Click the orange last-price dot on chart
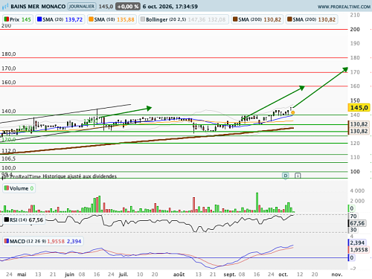 click(293, 112)
